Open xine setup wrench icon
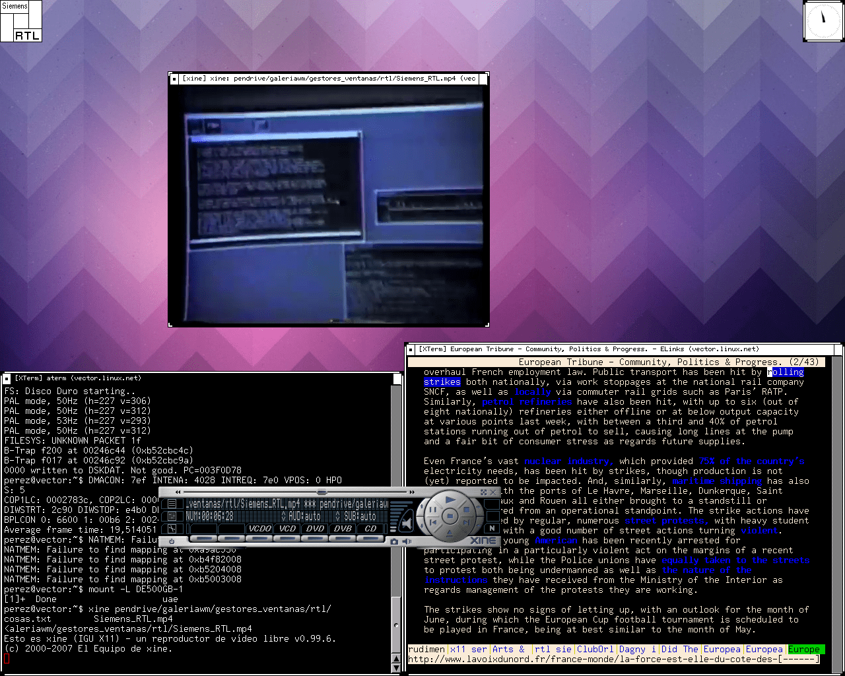 pos(172,529)
